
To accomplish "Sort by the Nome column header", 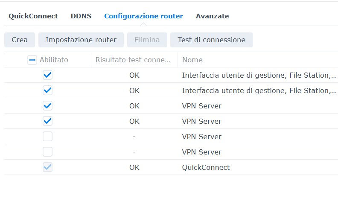I will pos(192,60).
